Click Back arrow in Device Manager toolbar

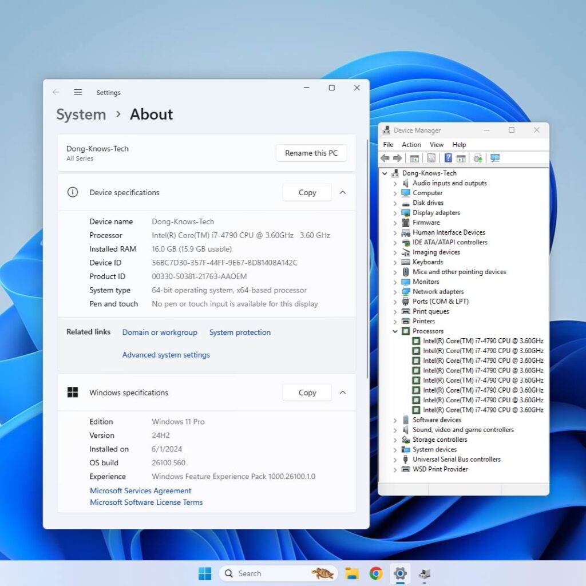coord(385,158)
